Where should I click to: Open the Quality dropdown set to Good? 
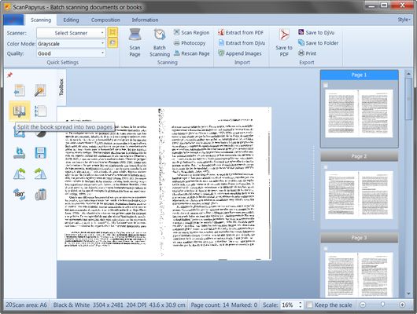coord(71,53)
